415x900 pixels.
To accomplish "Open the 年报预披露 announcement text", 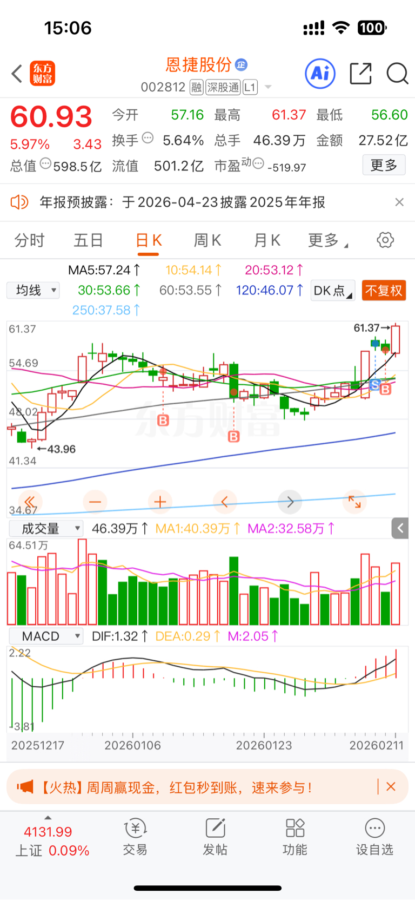I will pos(182,202).
